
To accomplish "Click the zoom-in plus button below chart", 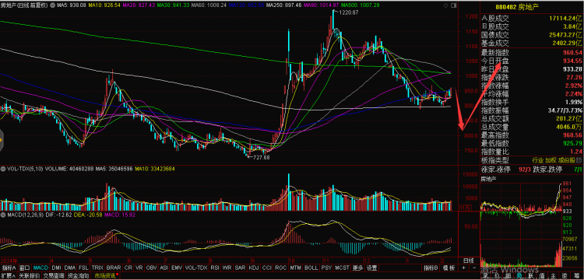I will pos(463,268).
